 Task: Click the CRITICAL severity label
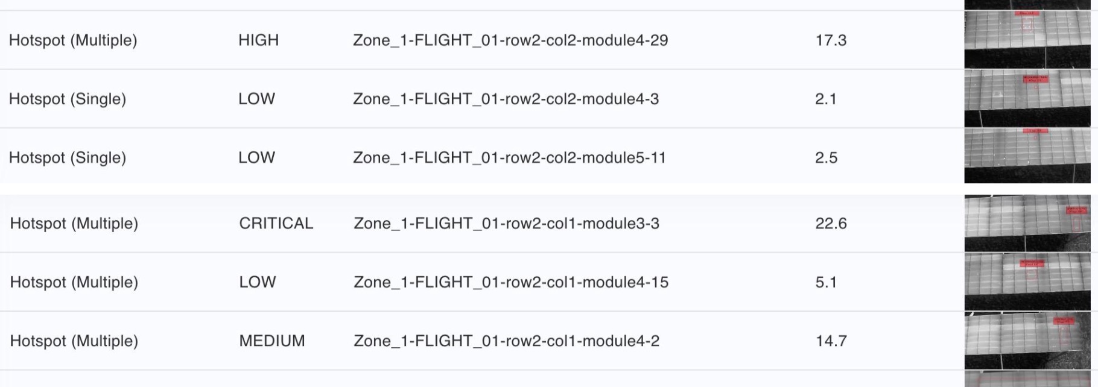276,224
